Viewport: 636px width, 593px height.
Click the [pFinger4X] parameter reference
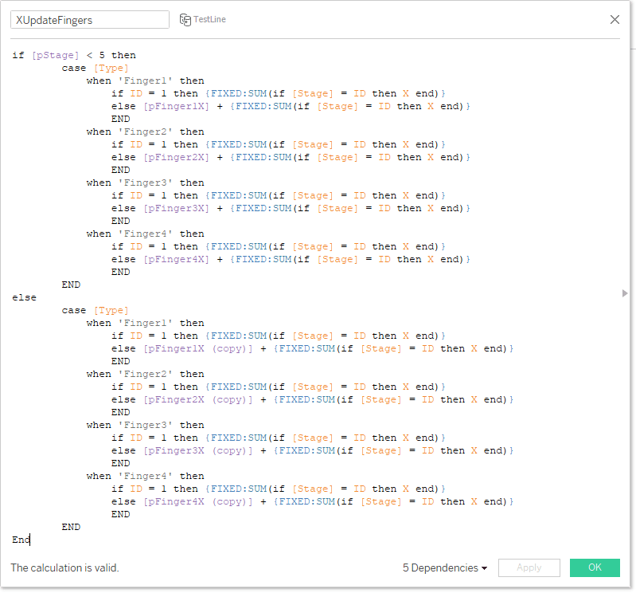point(176,259)
